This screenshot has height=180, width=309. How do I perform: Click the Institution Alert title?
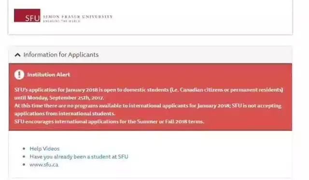48,75
